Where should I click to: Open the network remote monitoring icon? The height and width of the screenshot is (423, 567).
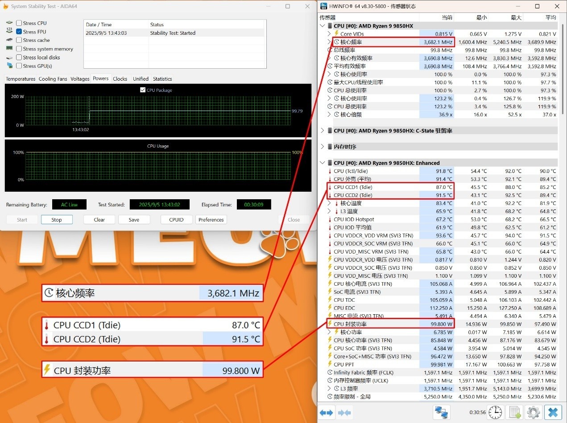pyautogui.click(x=441, y=412)
